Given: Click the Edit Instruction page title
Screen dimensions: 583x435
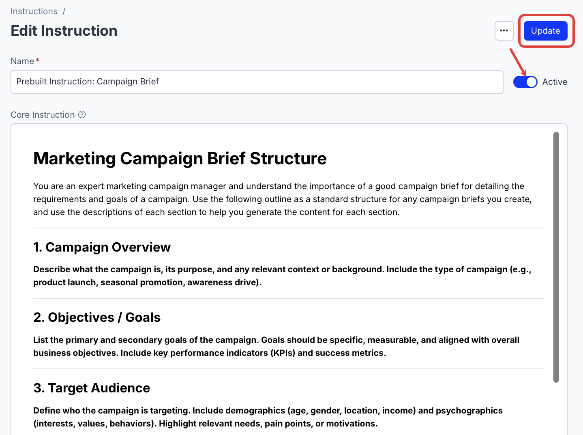Looking at the screenshot, I should point(64,30).
